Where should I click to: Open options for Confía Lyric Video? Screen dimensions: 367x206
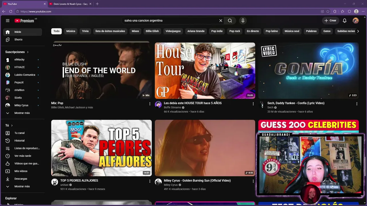357,104
